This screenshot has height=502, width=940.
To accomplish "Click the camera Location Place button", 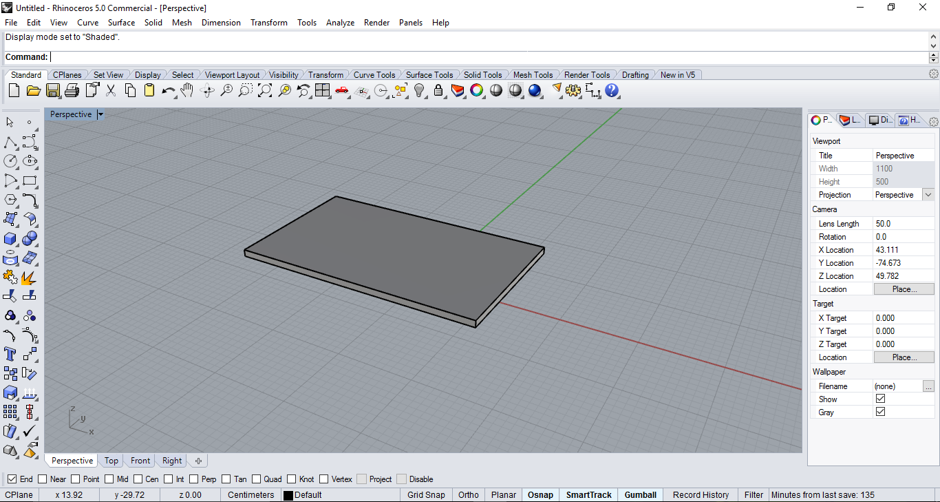I will (904, 289).
